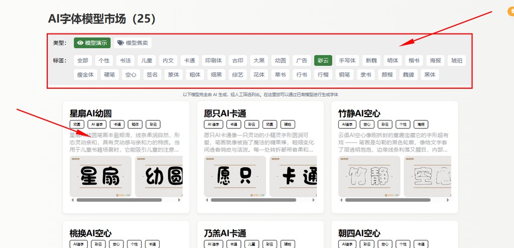Screen dimensions: 514x248
Task: Open the 乃羔AI卡通 model title
Action: tap(225, 233)
